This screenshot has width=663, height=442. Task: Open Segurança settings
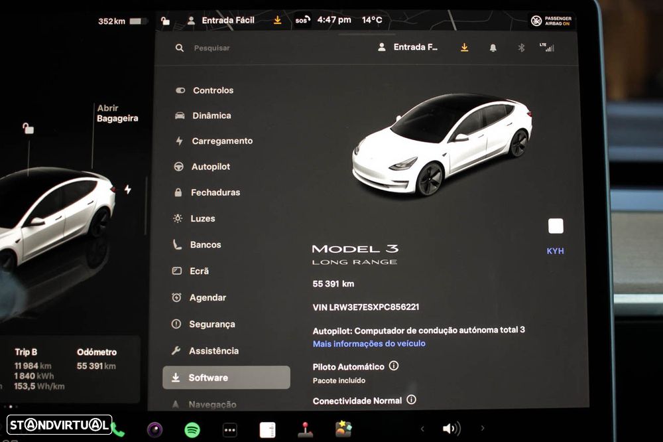tap(203, 324)
